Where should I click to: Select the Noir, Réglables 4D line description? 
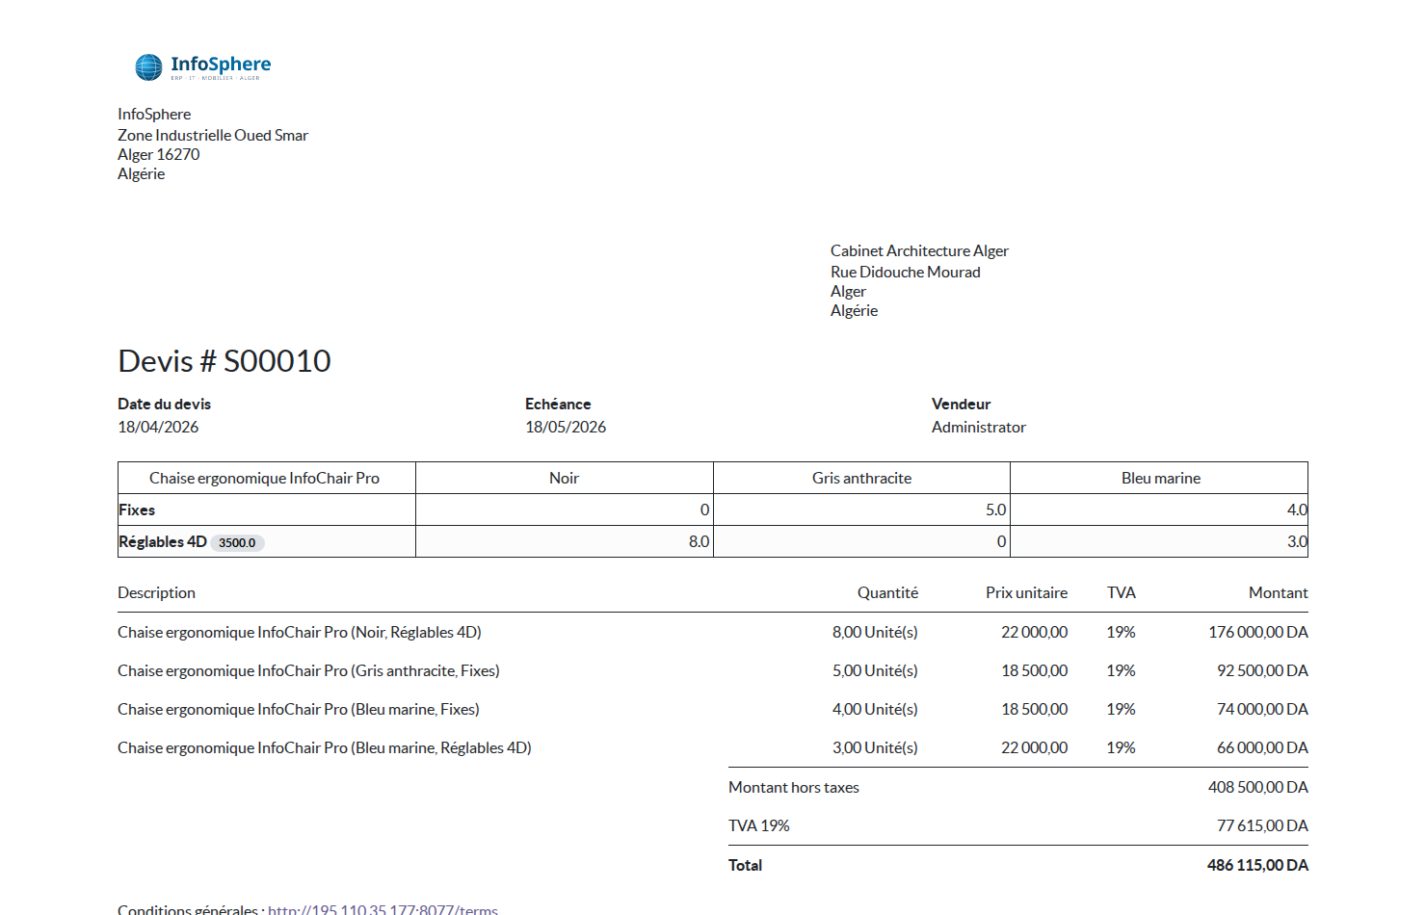click(299, 633)
